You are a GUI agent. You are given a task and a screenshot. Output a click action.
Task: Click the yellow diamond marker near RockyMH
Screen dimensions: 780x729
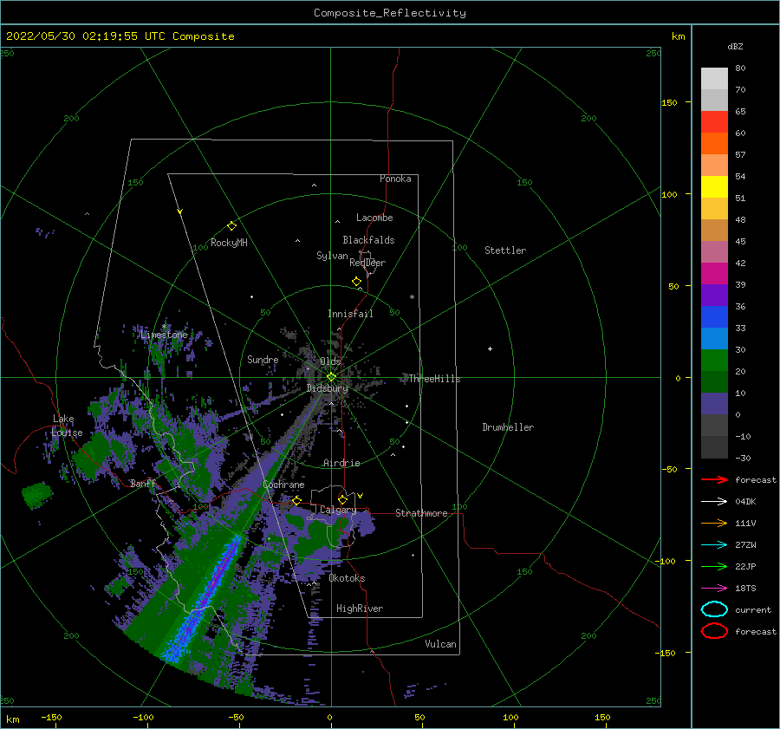click(x=231, y=226)
